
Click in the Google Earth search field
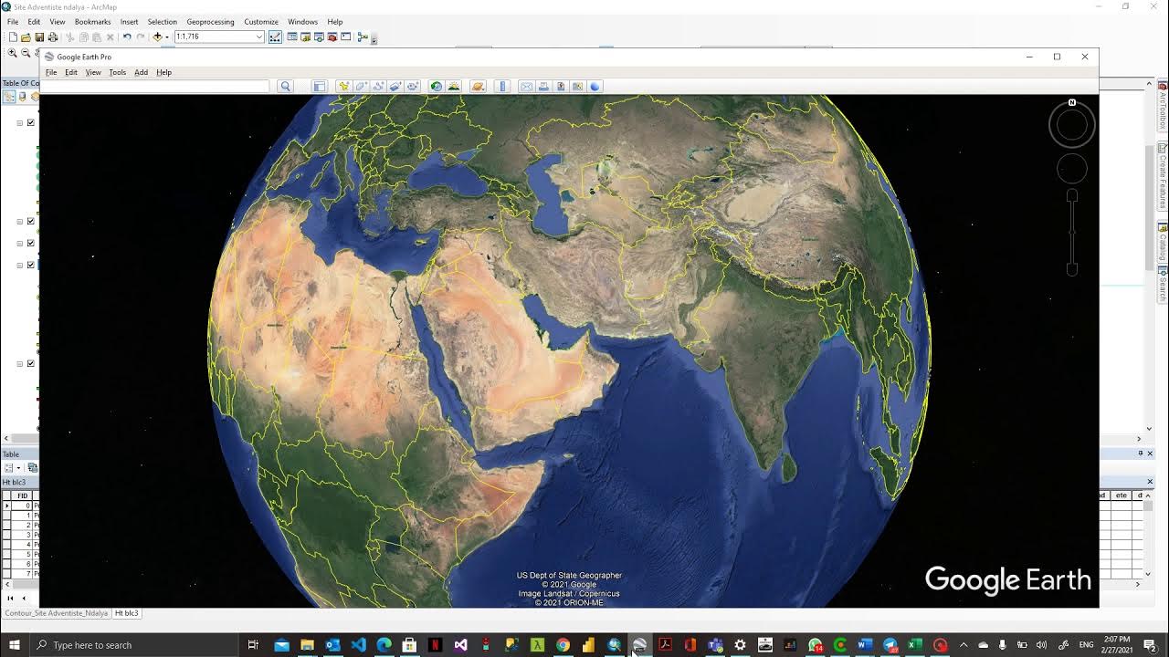(x=155, y=87)
